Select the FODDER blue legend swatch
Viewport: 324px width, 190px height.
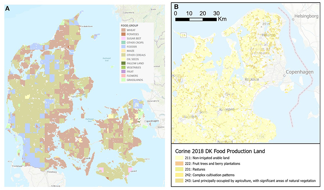(x=123, y=47)
